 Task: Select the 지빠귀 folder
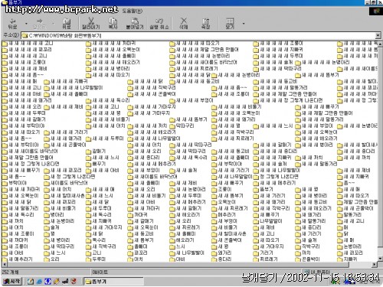pos(347,259)
